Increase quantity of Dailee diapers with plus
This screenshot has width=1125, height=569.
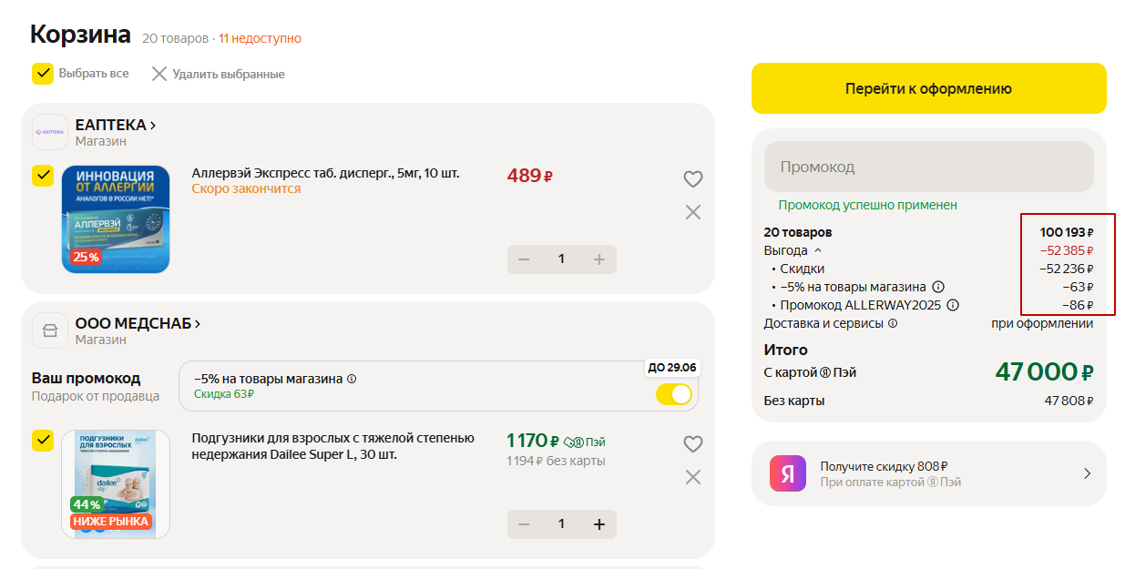[x=598, y=524]
